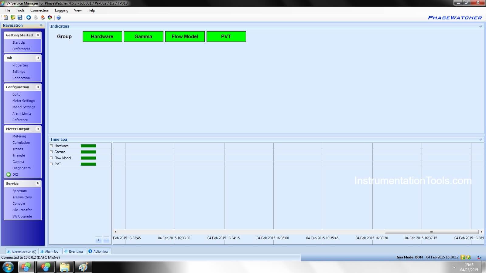This screenshot has height=273, width=486.
Task: Click the Hardware indicator button
Action: (102, 36)
